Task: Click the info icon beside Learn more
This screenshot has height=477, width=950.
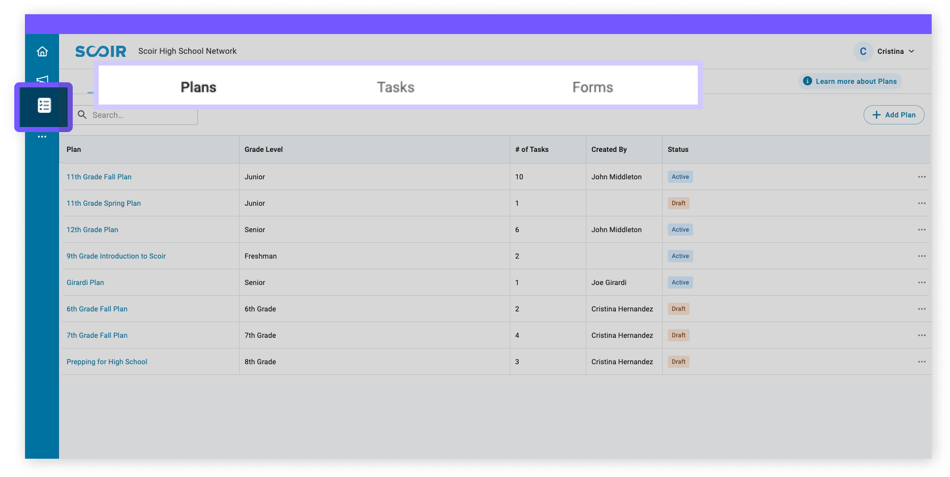Action: coord(807,81)
